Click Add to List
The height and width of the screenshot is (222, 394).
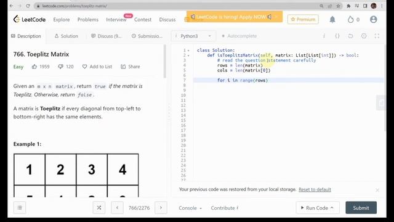97,67
